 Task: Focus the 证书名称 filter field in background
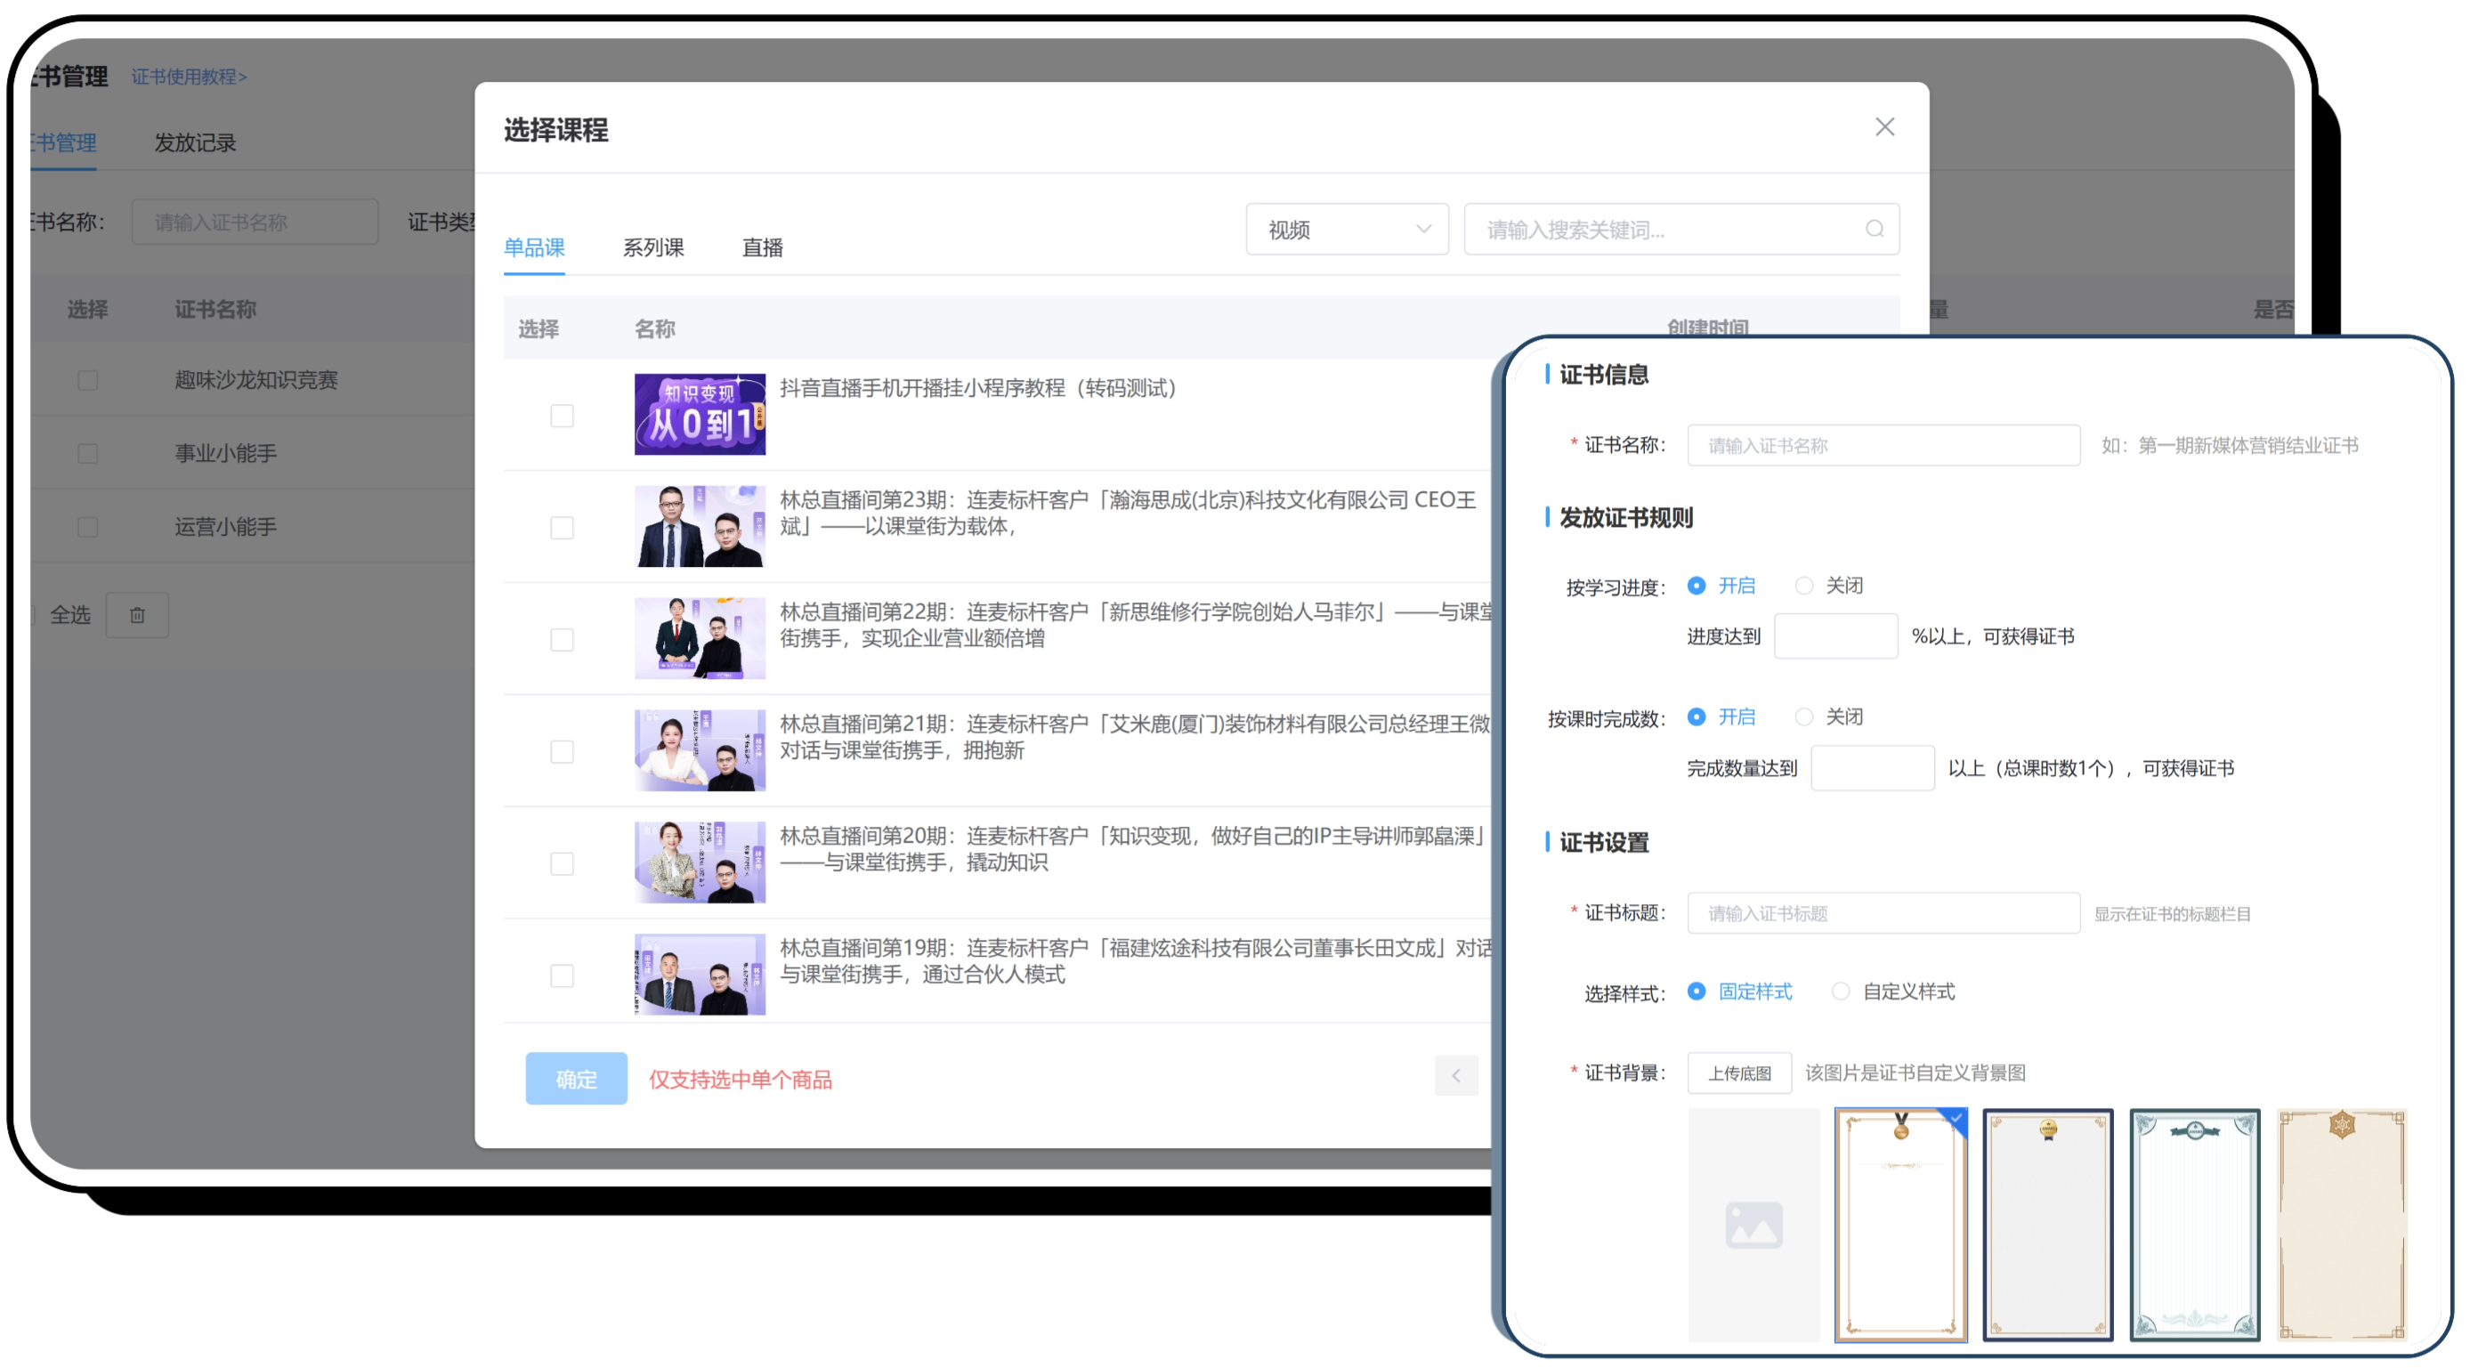tap(254, 223)
